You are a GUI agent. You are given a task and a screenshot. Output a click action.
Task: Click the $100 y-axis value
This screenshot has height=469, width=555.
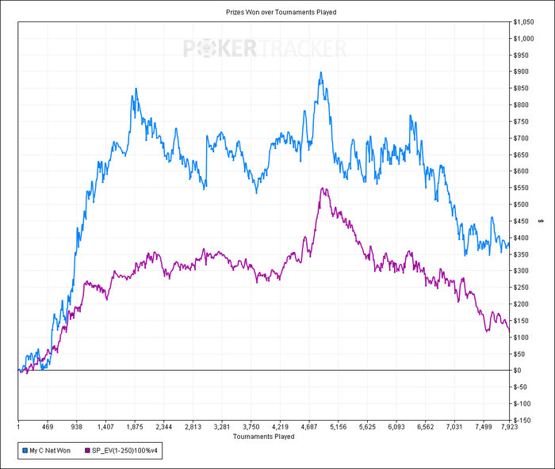[521, 337]
